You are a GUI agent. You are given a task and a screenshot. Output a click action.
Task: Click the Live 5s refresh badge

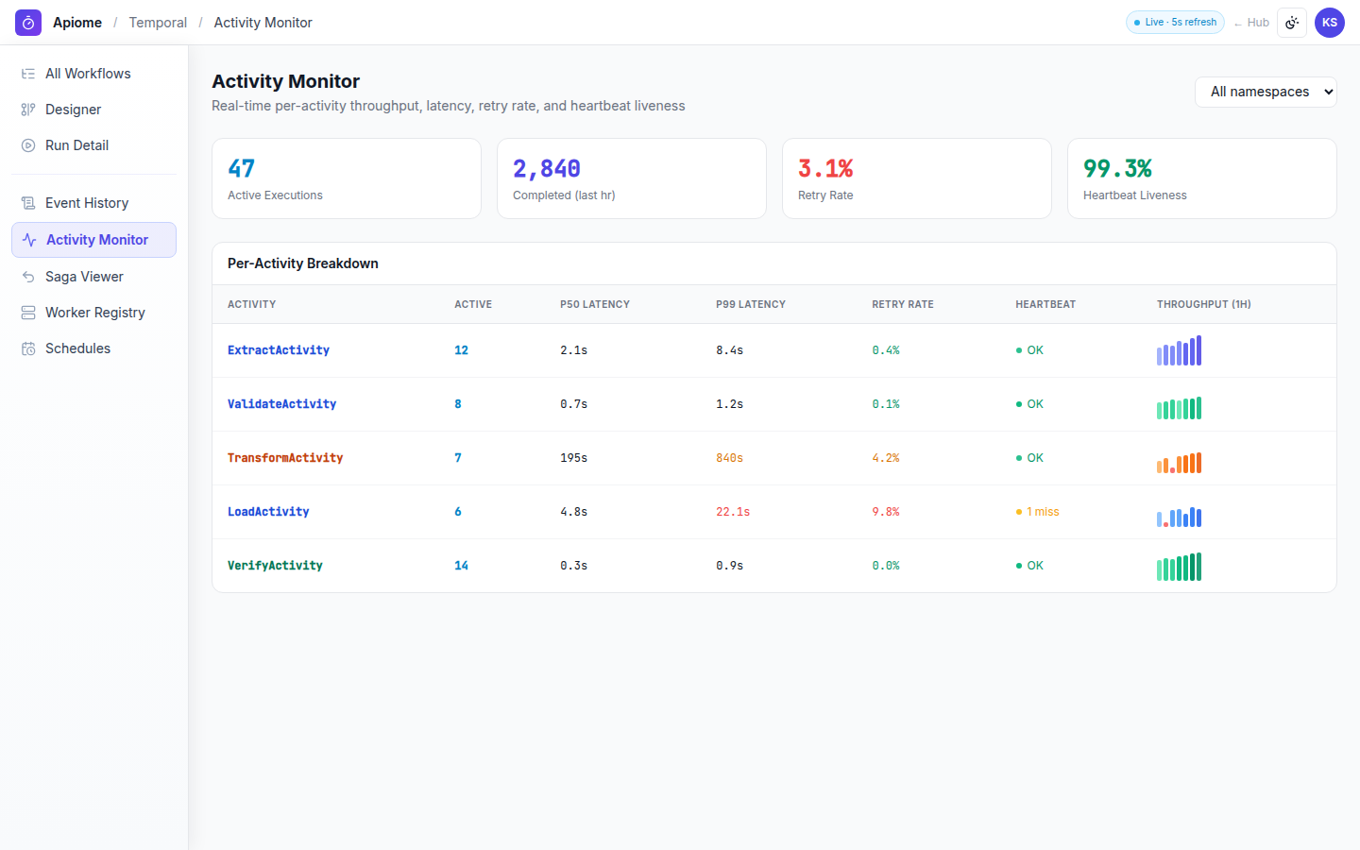click(x=1175, y=23)
